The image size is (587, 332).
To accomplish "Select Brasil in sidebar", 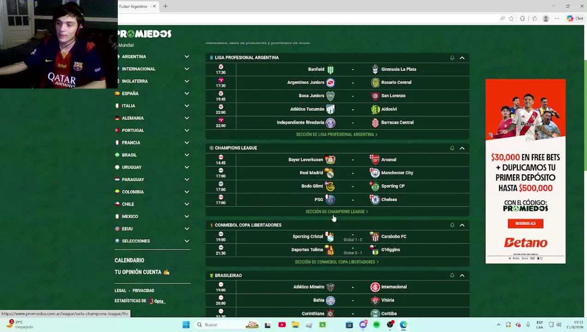I will 129,155.
